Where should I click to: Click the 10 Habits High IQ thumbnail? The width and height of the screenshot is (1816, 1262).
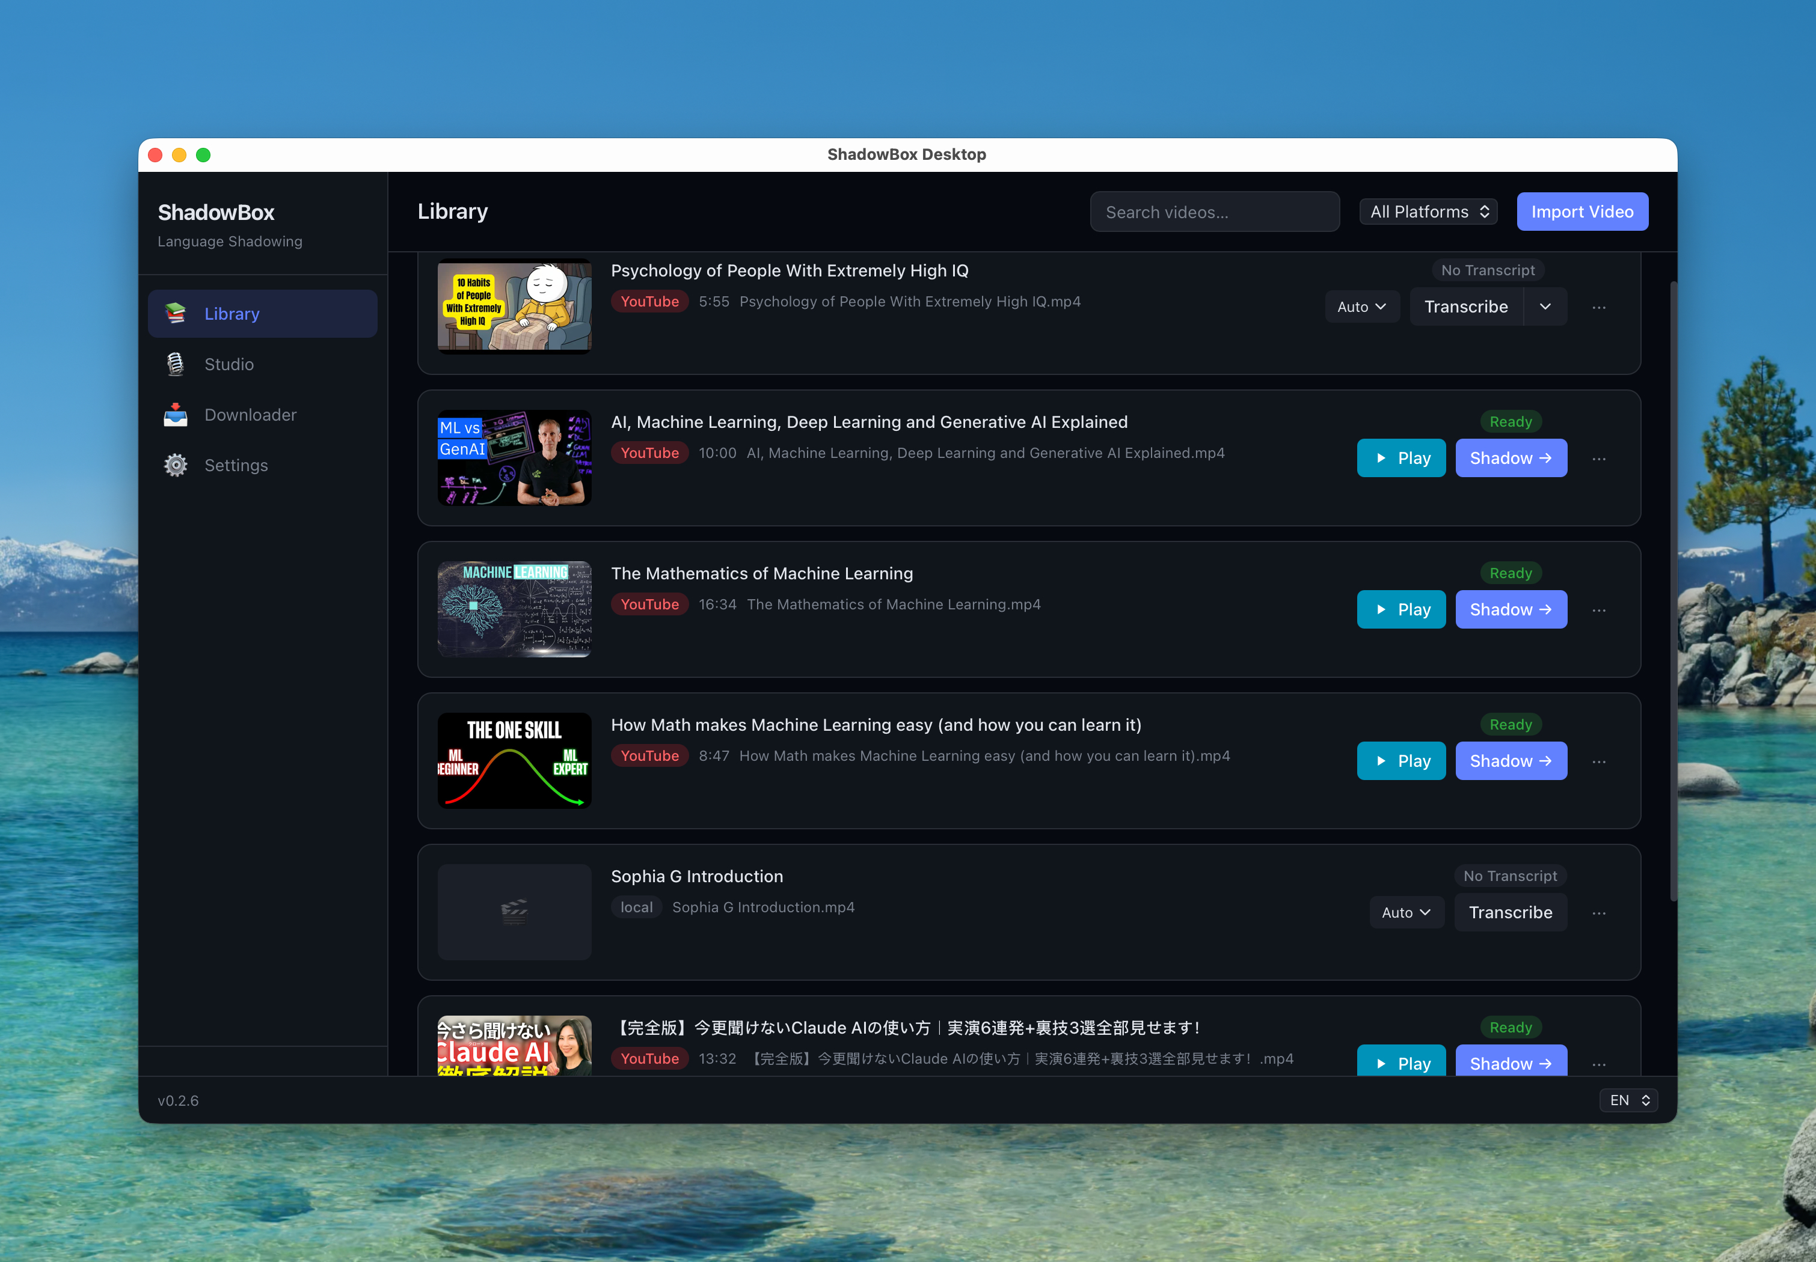514,306
